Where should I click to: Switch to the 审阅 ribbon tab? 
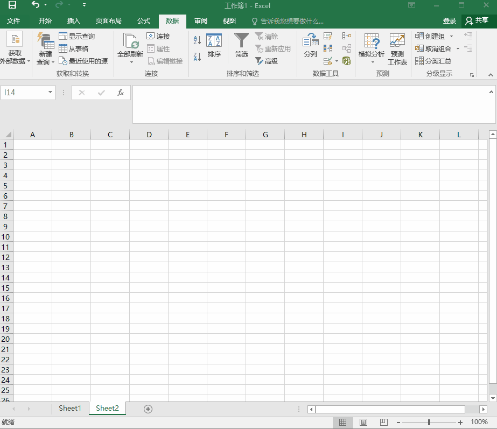(201, 21)
